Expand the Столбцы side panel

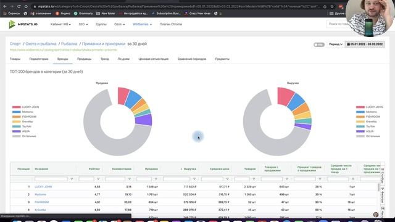click(x=383, y=176)
